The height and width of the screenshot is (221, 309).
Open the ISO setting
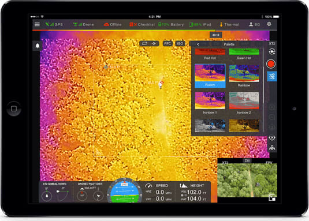(180, 43)
